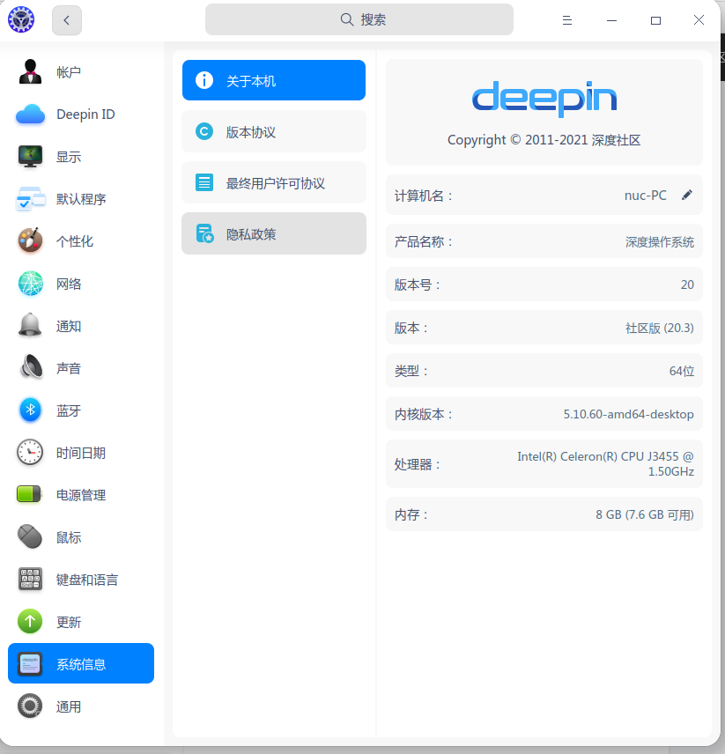725x754 pixels.
Task: Open the Updates settings
Action: tap(68, 621)
